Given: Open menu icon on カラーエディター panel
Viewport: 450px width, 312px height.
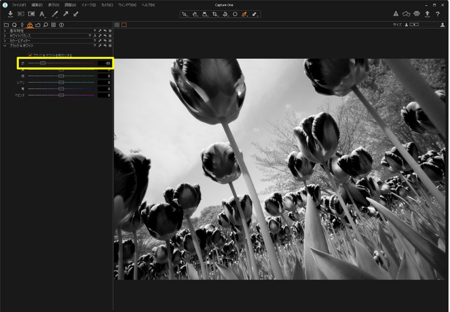Looking at the screenshot, I should pyautogui.click(x=110, y=41).
